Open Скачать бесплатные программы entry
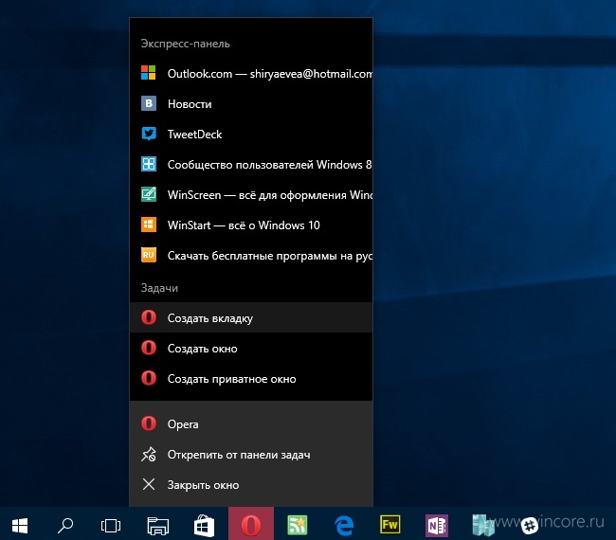The image size is (616, 540). point(251,256)
